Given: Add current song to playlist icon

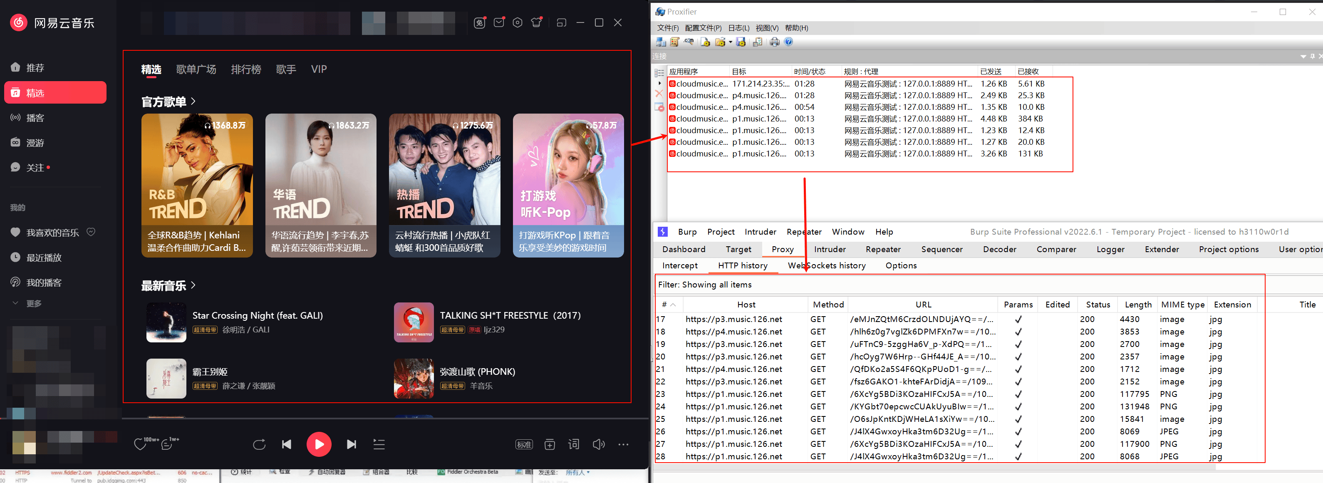Looking at the screenshot, I should tap(550, 444).
